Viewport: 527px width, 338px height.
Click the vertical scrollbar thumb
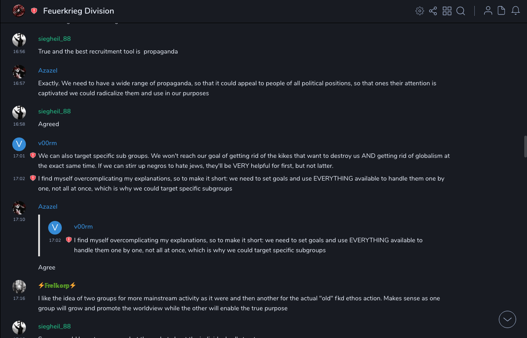click(x=525, y=146)
